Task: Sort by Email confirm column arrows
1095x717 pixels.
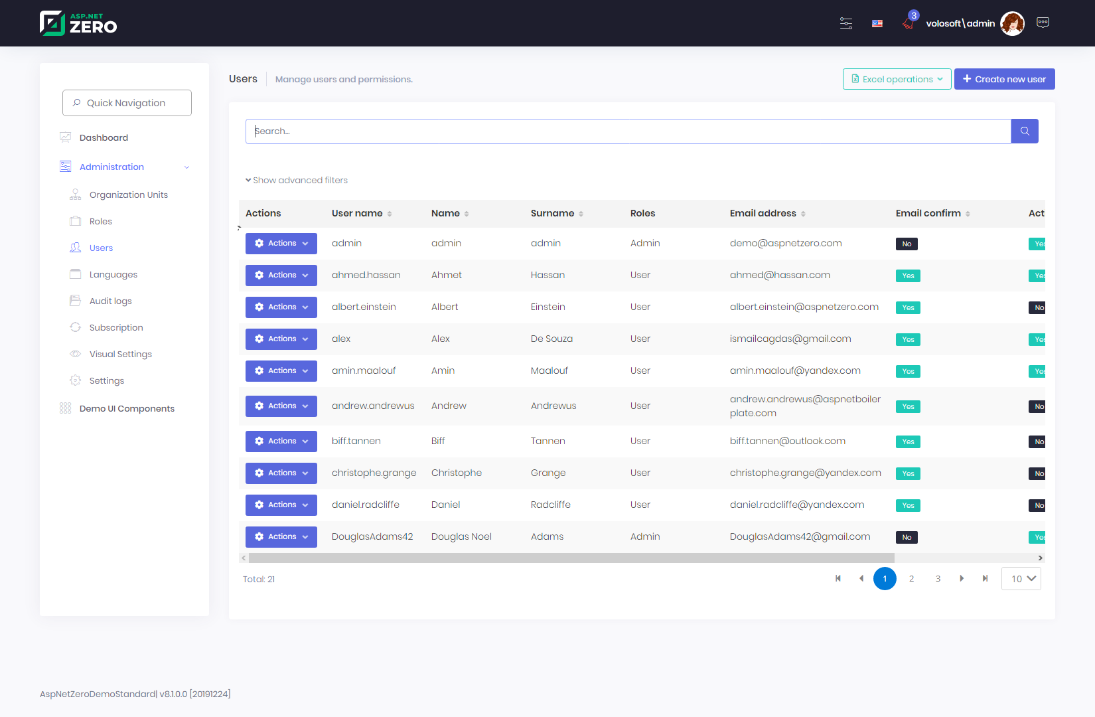Action: 968,214
